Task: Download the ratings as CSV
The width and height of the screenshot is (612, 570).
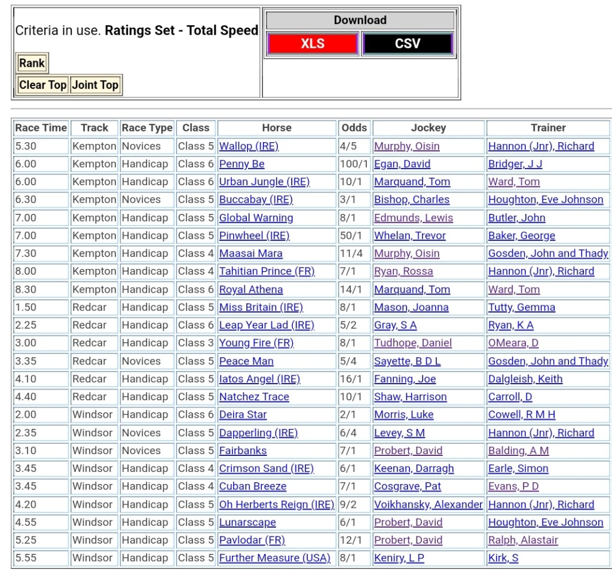Action: coord(408,44)
